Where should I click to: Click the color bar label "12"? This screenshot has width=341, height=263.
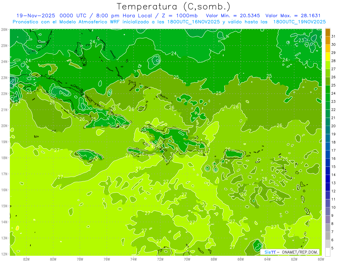coord(334,191)
